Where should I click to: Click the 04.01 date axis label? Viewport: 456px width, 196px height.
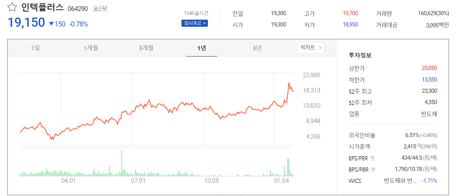coord(68,181)
